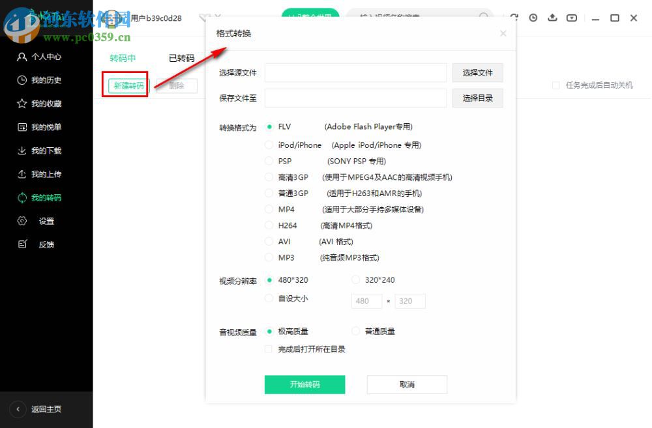Select 480*320 video resolution
Image resolution: width=652 pixels, height=428 pixels.
270,280
